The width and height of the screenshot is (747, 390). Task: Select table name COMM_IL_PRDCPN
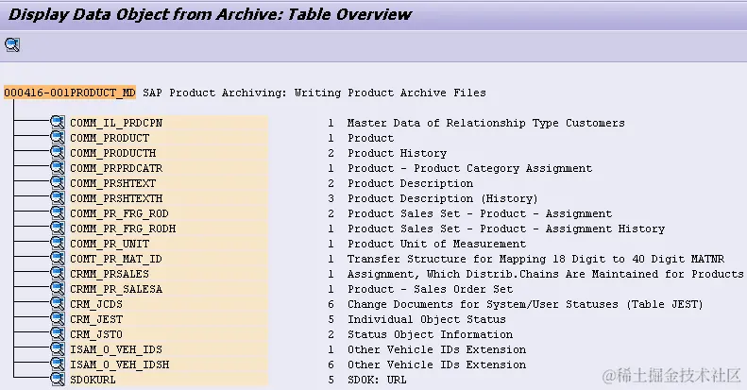coord(116,123)
